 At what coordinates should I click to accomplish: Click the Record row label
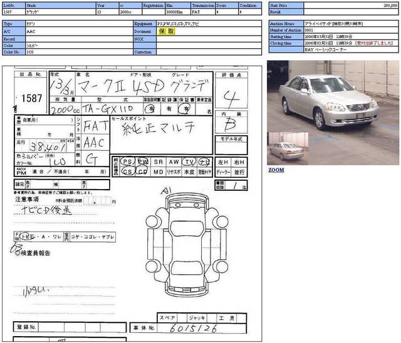(x=14, y=39)
